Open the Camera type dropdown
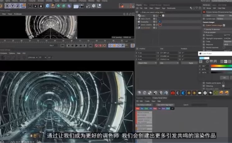This screenshot has width=232, height=143. pyautogui.click(x=224, y=19)
